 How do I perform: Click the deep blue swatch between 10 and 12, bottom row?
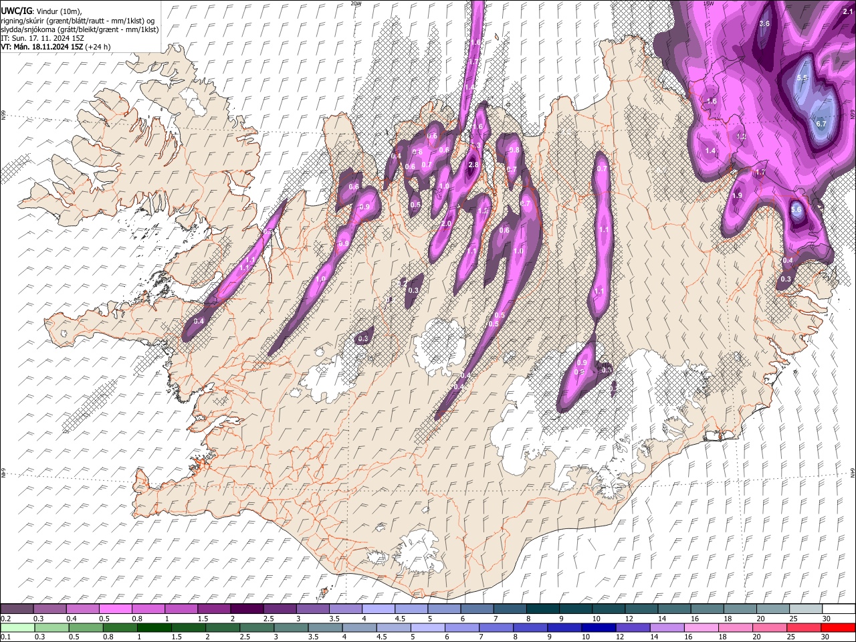pos(599,628)
